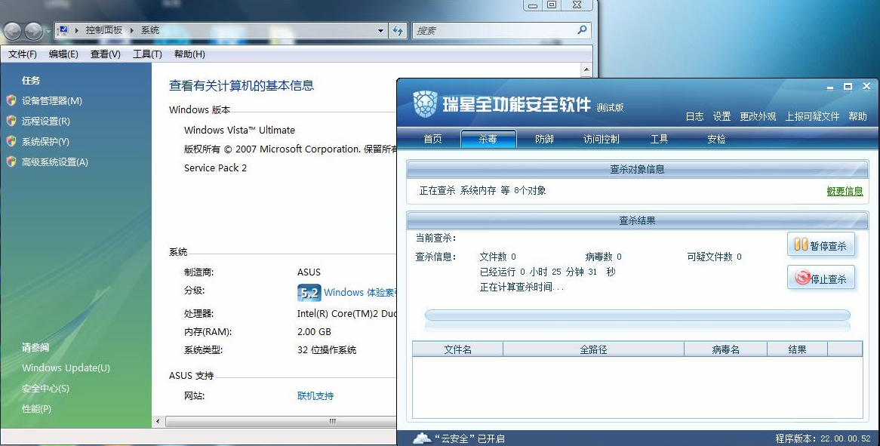Viewport: 880px width, 446px height.
Task: Click the refresh icon beside the address bar
Action: coord(398,31)
